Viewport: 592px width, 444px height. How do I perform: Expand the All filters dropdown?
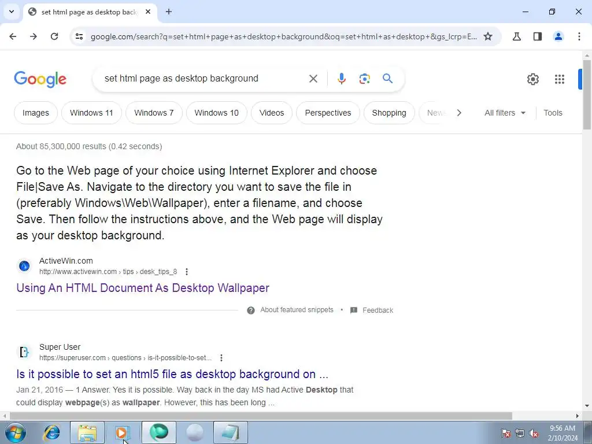pos(505,113)
